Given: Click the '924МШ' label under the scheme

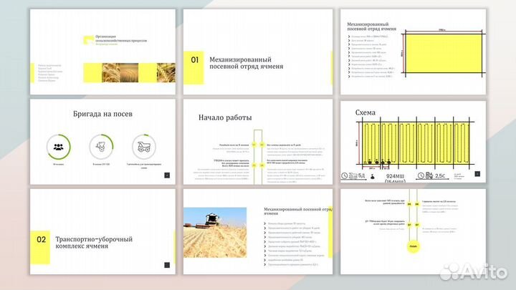Looking at the screenshot, I should click(395, 176).
